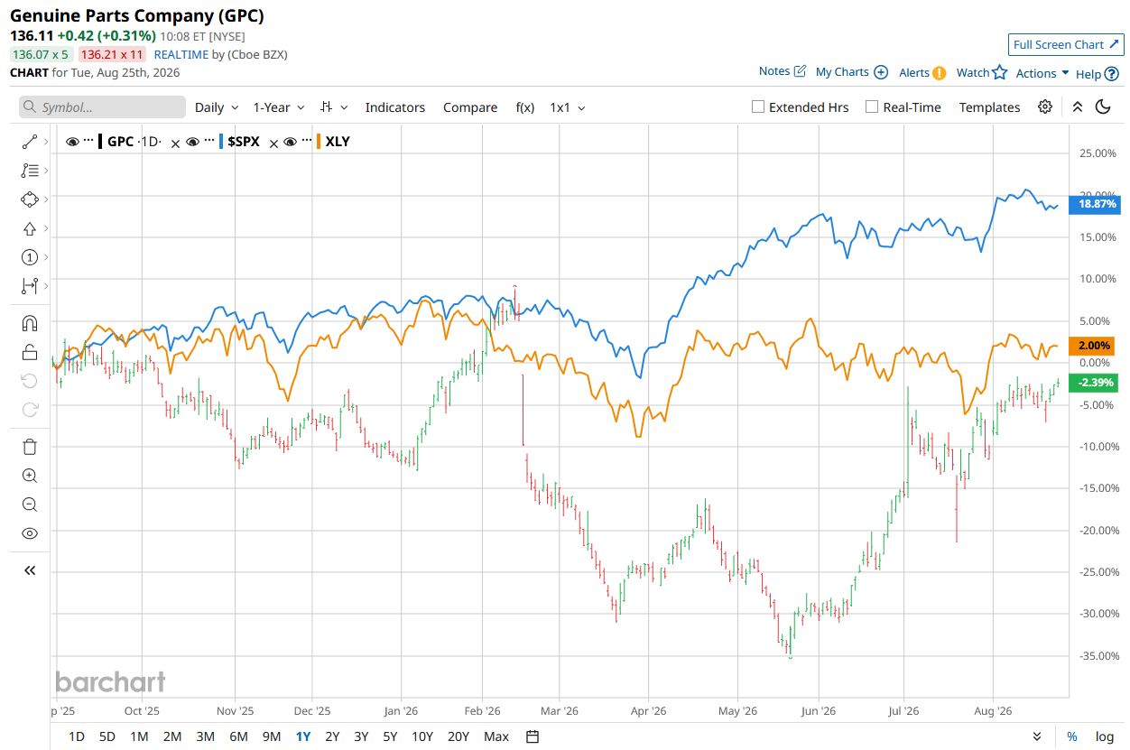Collapse toolbar with double up chevrons
This screenshot has height=750, width=1130.
point(1077,106)
